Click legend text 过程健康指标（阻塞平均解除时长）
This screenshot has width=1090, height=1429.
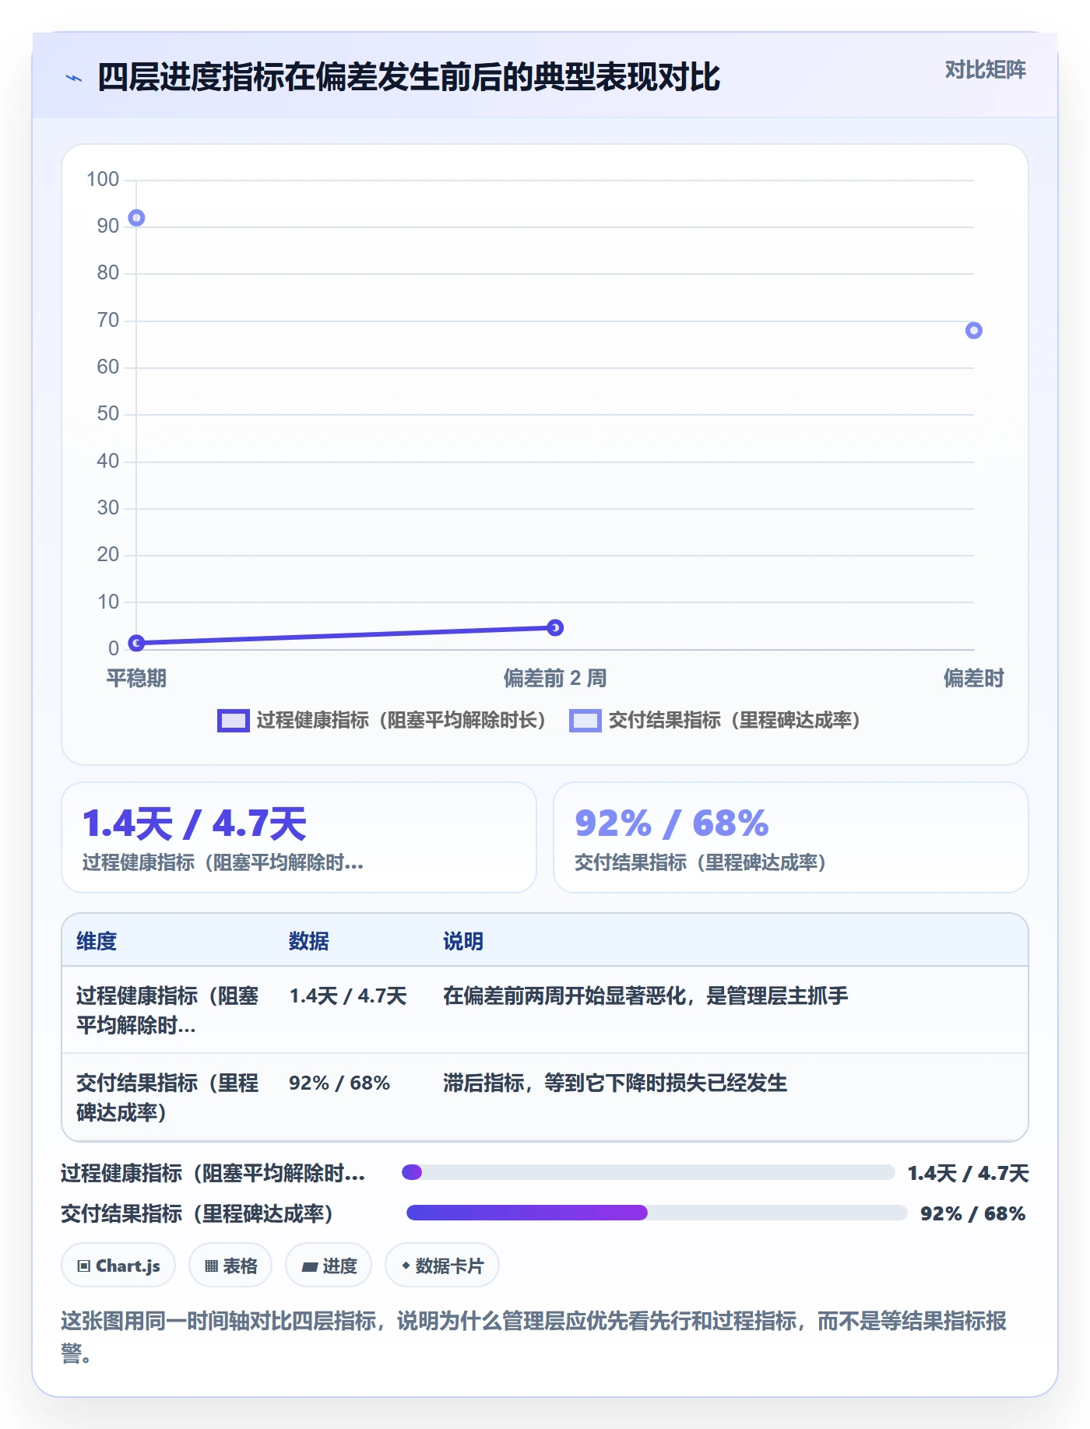pos(401,721)
